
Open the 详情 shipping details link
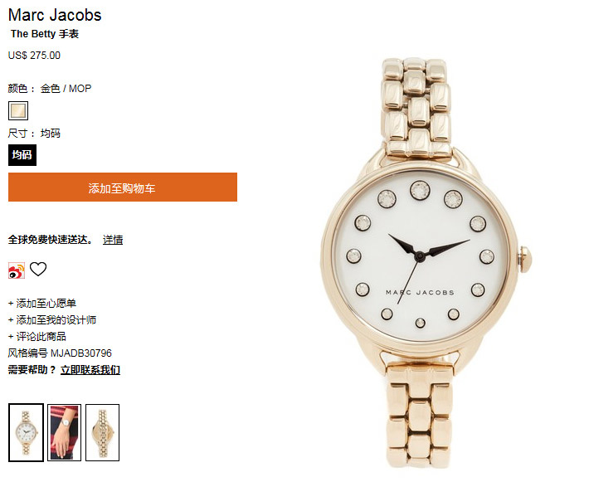point(113,240)
